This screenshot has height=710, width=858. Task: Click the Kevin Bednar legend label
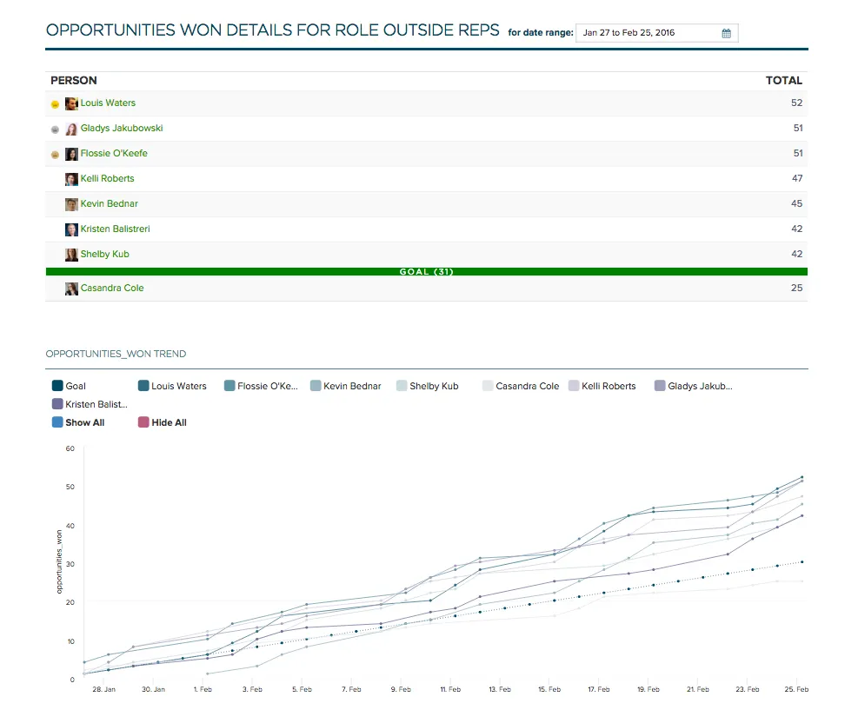[x=352, y=386]
